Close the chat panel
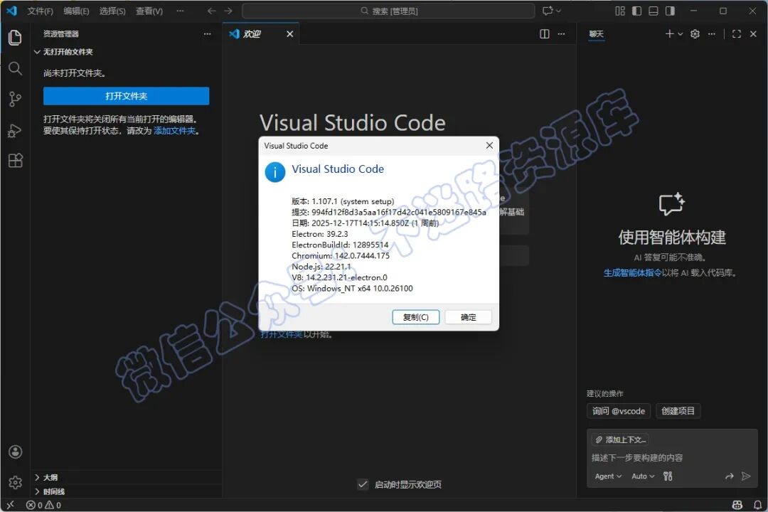 point(753,34)
